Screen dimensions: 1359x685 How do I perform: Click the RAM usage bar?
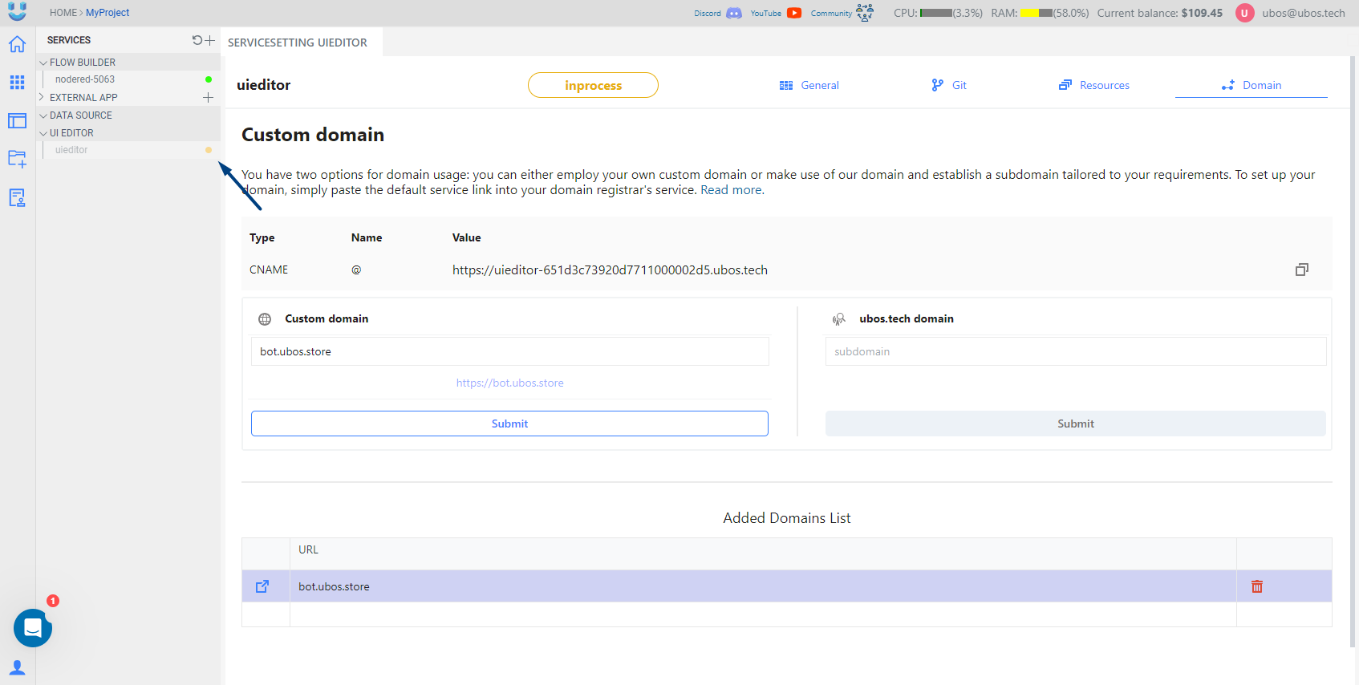pyautogui.click(x=1036, y=13)
